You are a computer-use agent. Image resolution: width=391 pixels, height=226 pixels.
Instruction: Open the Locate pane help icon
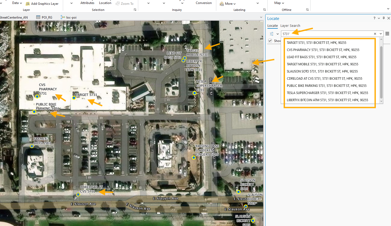(x=374, y=18)
